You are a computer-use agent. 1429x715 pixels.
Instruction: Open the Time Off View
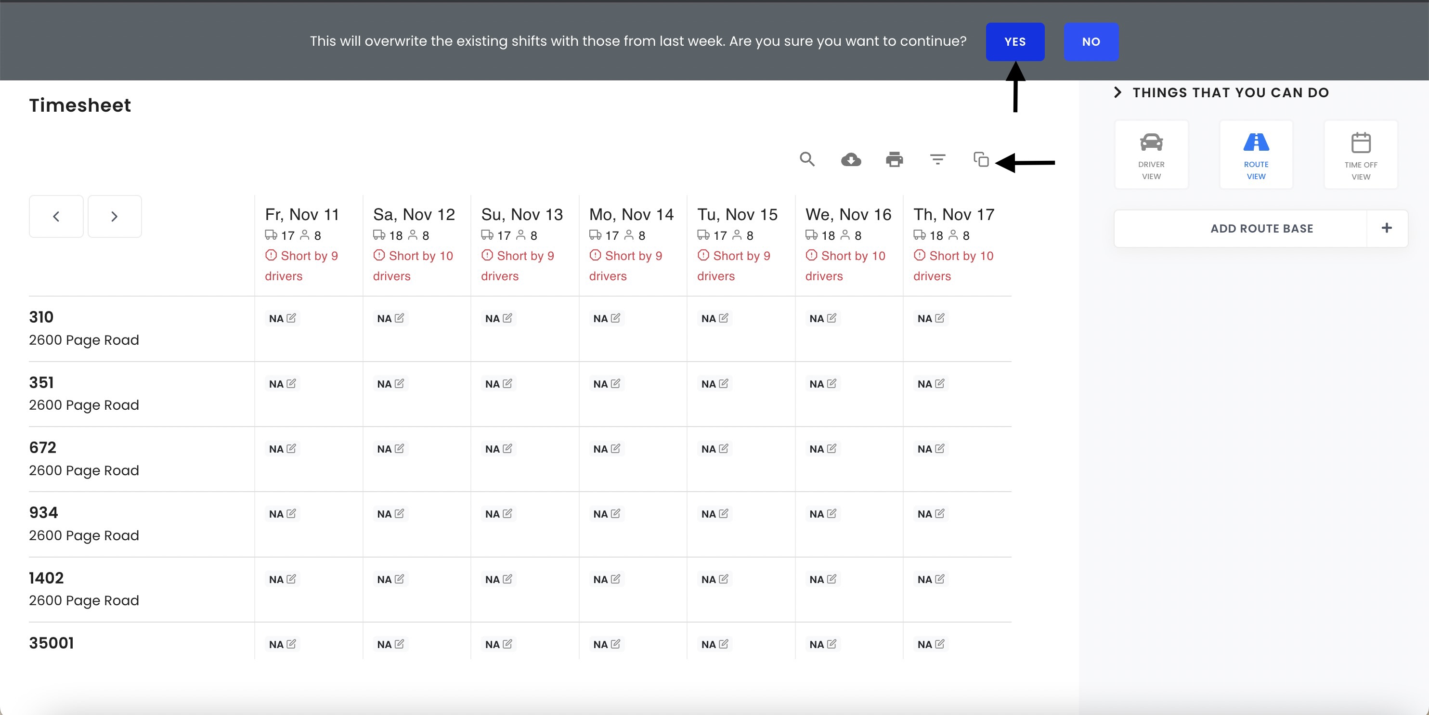click(1360, 156)
